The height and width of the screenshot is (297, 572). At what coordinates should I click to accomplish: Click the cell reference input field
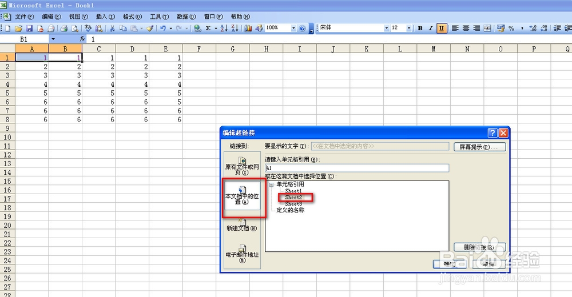[x=357, y=168]
